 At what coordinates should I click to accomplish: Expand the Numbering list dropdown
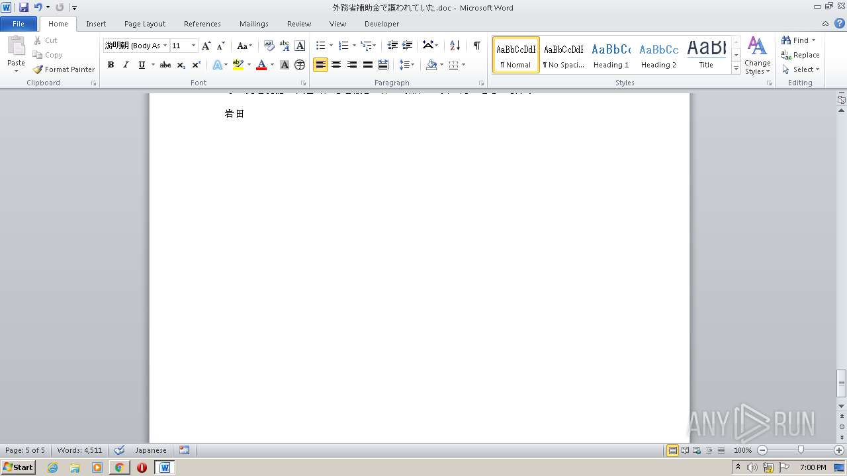click(354, 46)
